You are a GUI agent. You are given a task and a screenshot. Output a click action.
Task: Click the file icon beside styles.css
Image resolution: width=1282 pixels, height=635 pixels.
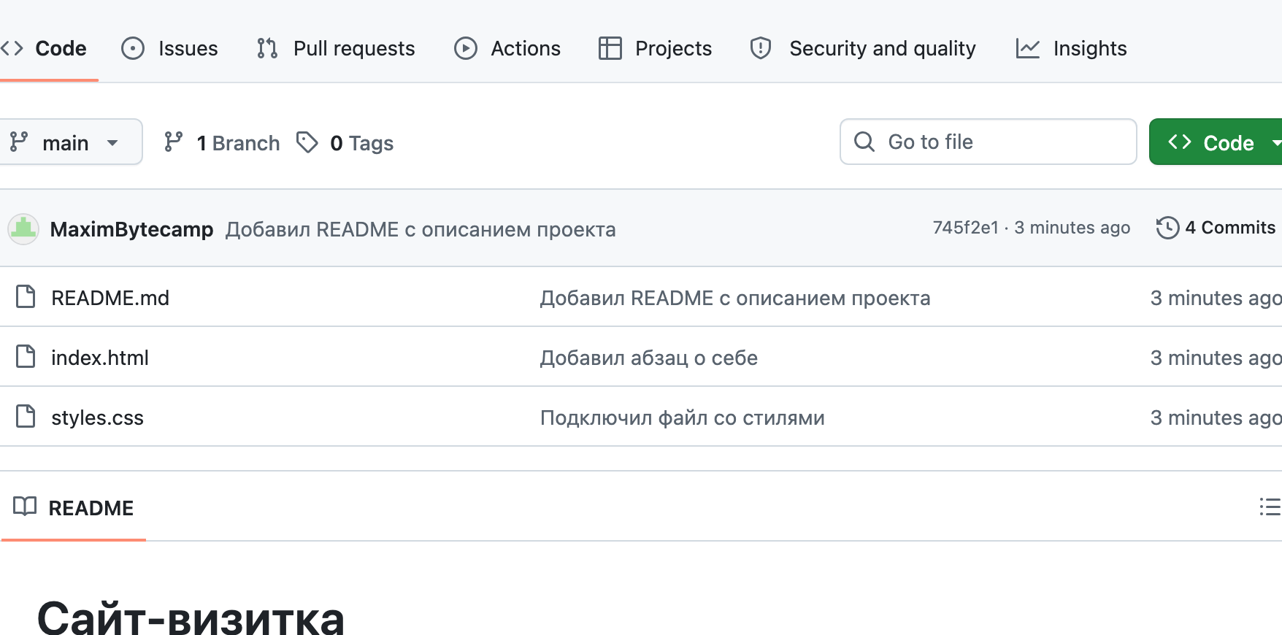(x=26, y=417)
